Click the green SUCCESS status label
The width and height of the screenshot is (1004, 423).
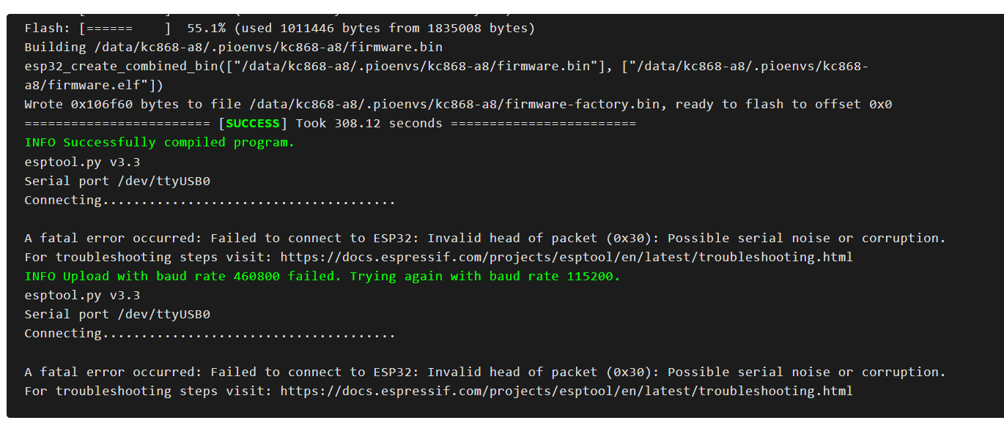coord(253,124)
